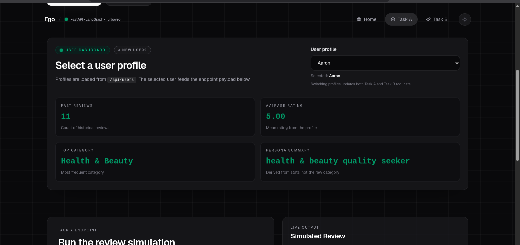Click the Ego logo text
Viewport: 520px width, 245px height.
[49, 19]
